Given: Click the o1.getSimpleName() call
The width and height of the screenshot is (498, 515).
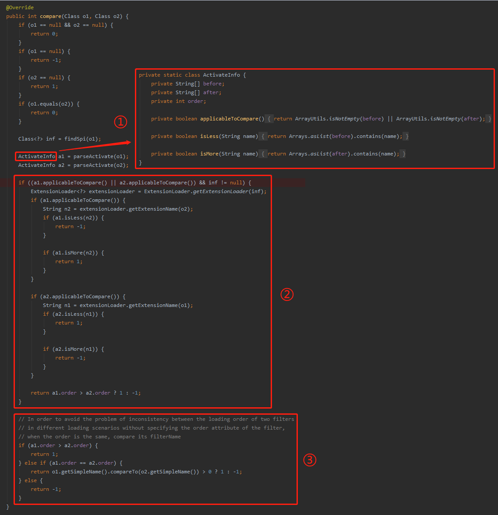Looking at the screenshot, I should pos(80,472).
